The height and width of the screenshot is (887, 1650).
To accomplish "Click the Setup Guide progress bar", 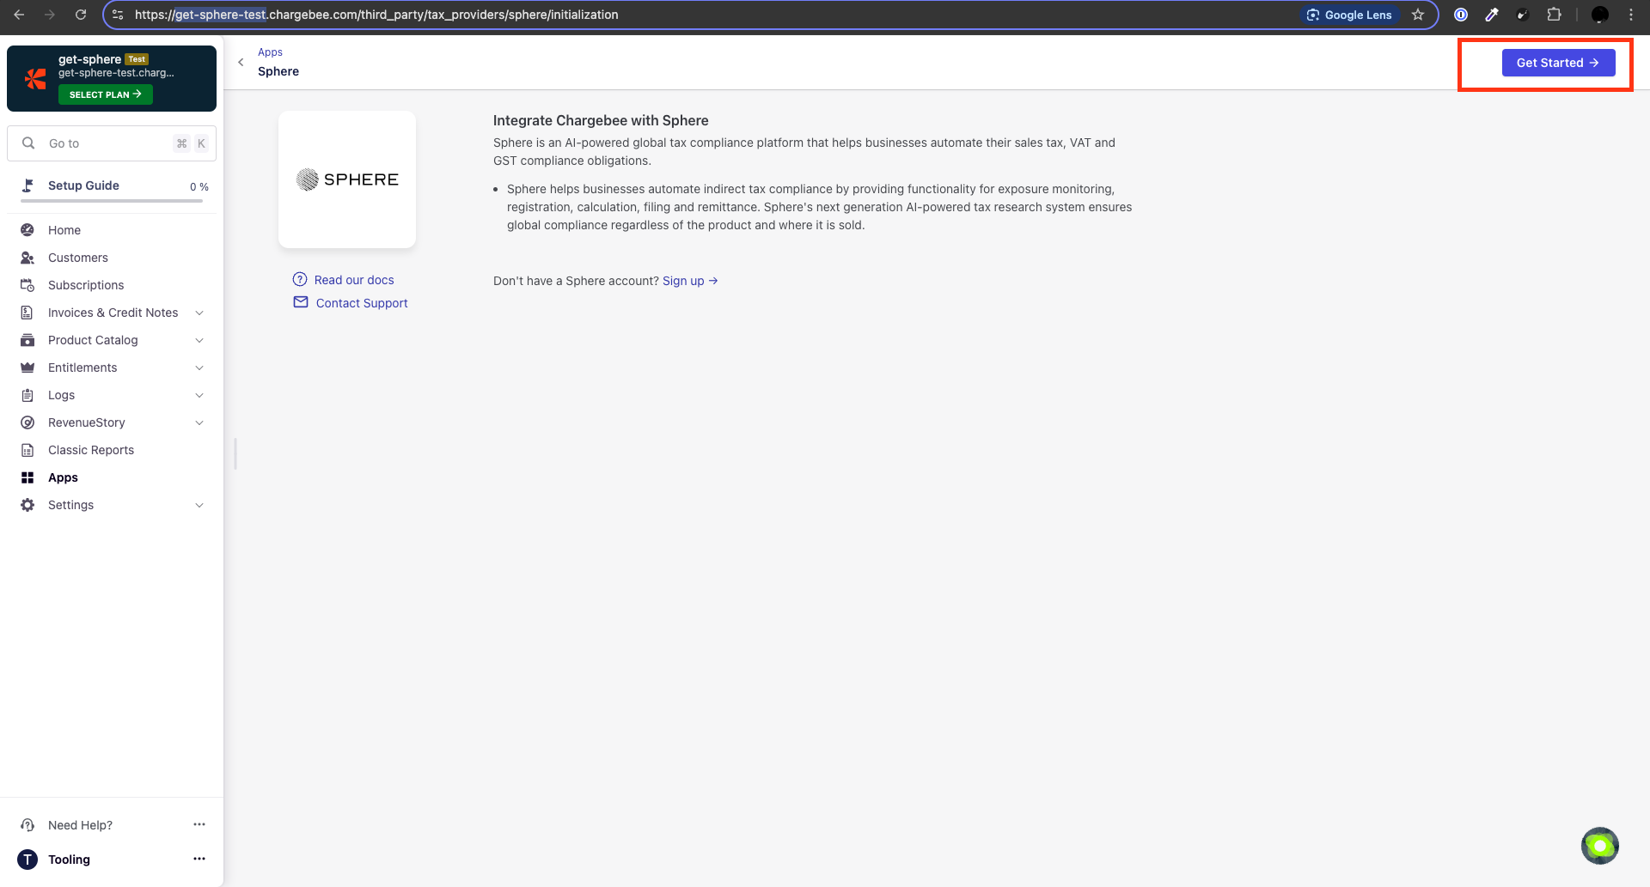I will [112, 201].
